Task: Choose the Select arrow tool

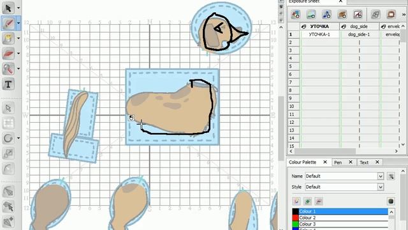Action: [x=8, y=8]
